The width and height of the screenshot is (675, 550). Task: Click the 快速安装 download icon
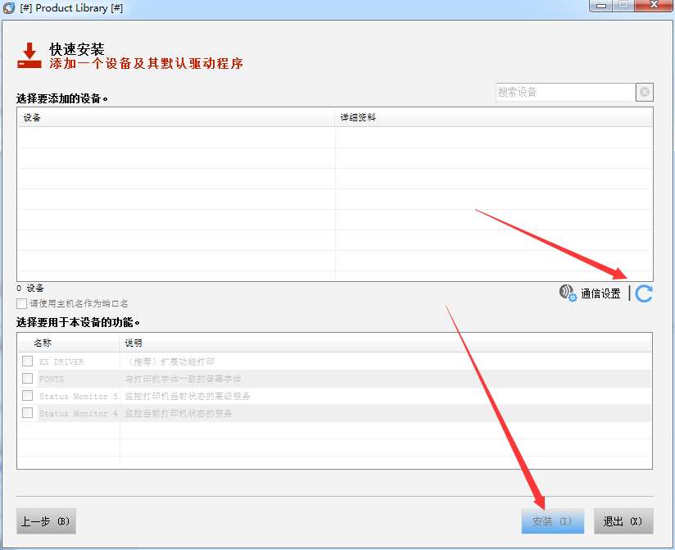[x=29, y=56]
